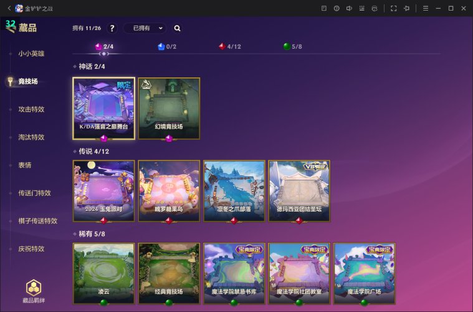Select the 经典竞技场 arena

tap(169, 274)
